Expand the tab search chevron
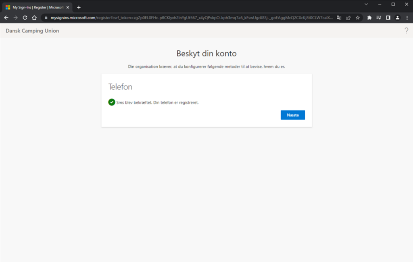The image size is (413, 262). [x=366, y=4]
